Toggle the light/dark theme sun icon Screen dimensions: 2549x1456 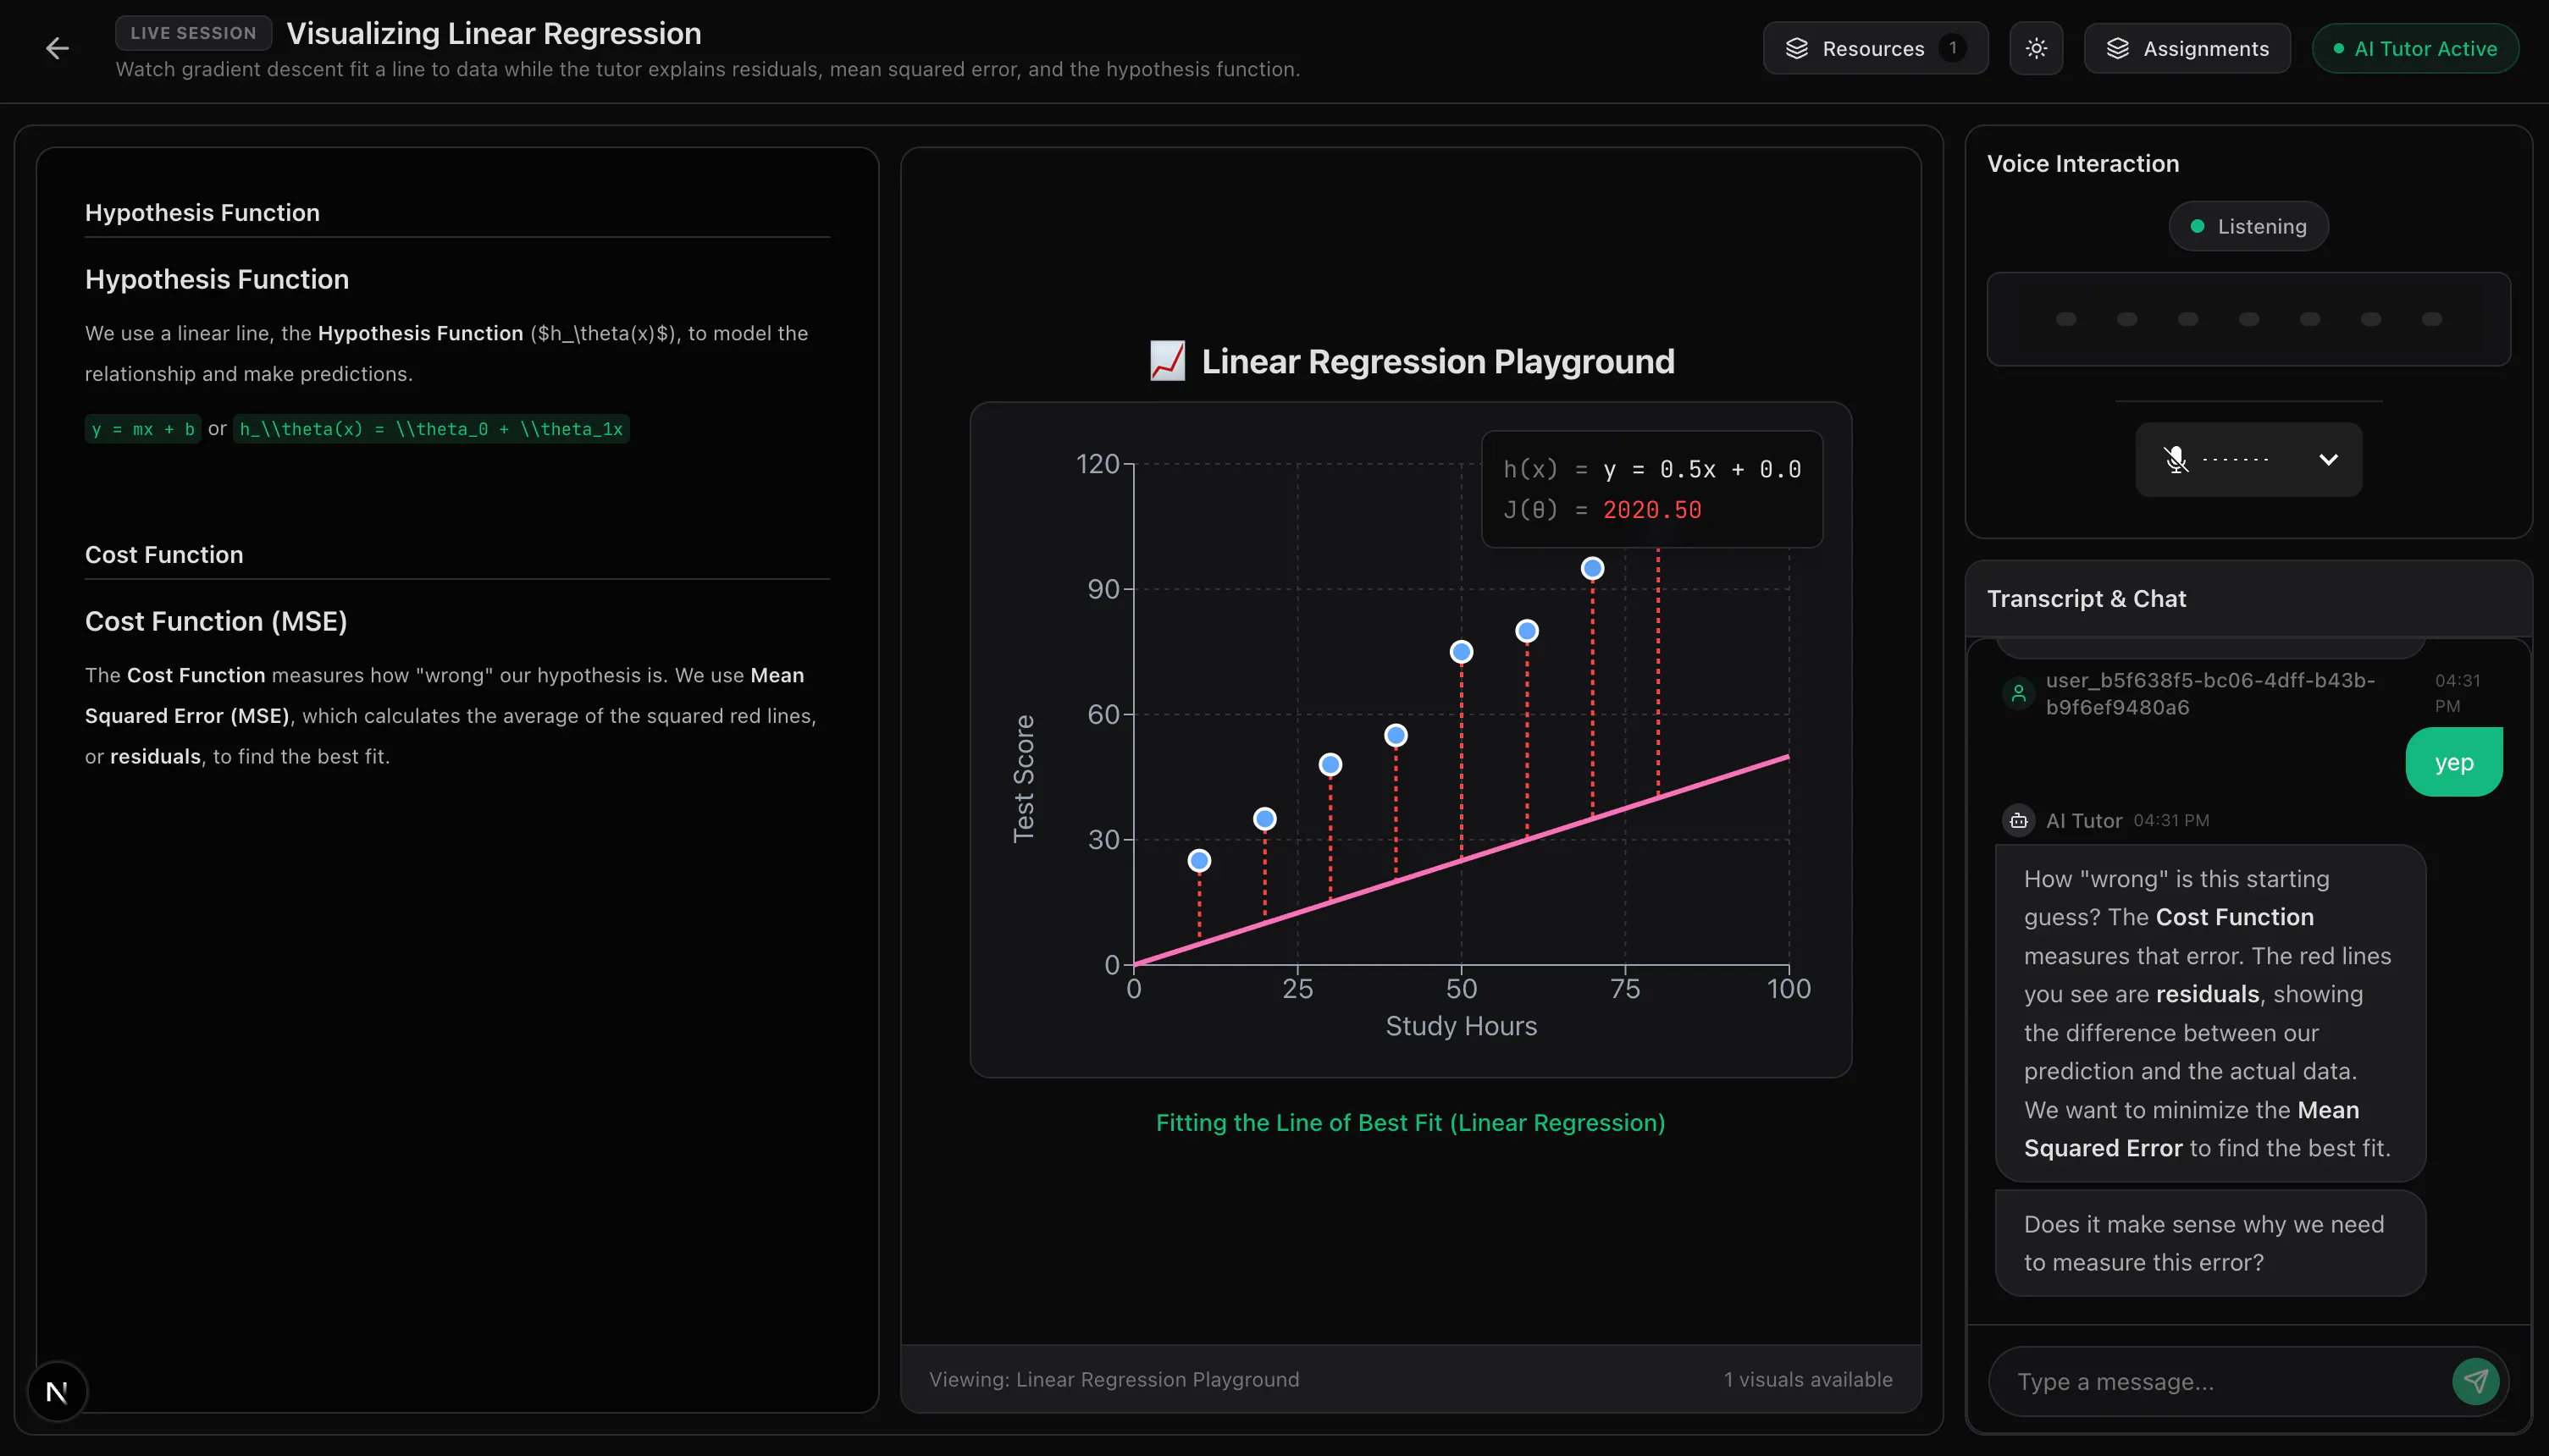[2036, 48]
